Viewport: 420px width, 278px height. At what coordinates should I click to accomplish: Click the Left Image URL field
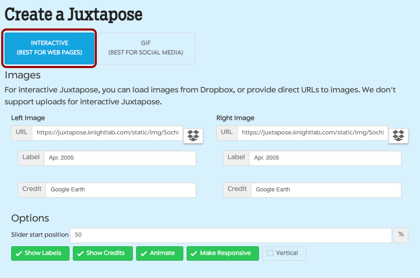[108, 133]
